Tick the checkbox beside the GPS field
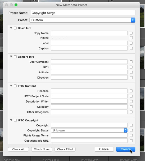The image size is (145, 161). click(131, 67)
